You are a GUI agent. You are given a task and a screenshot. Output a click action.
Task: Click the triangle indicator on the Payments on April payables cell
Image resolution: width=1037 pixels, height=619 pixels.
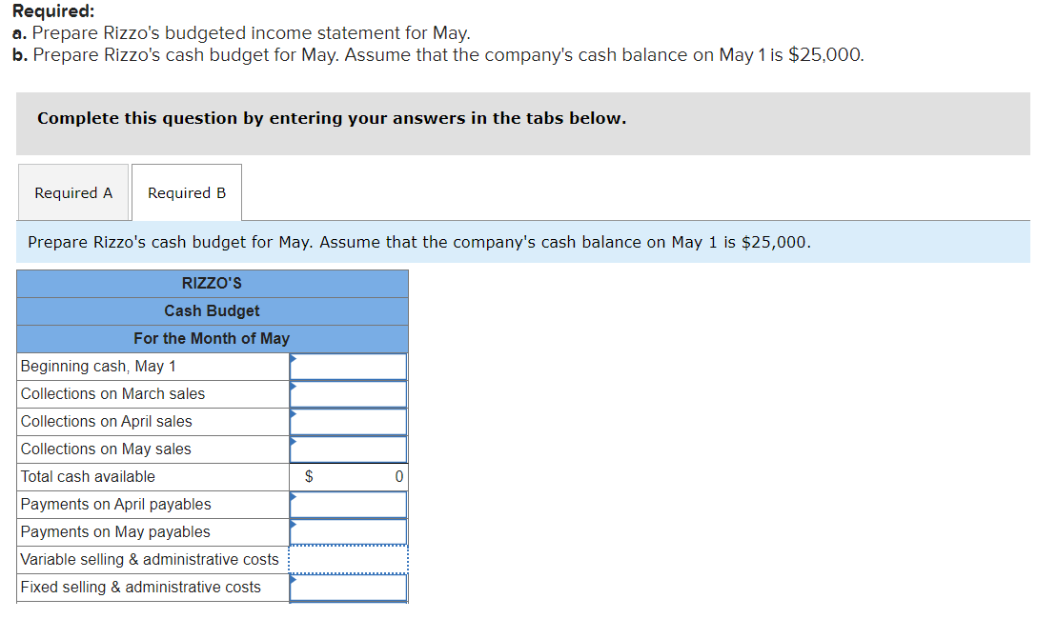[294, 495]
